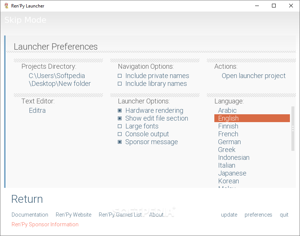The height and width of the screenshot is (236, 300).
Task: Switch the language to Indonesian
Action: pyautogui.click(x=234, y=157)
